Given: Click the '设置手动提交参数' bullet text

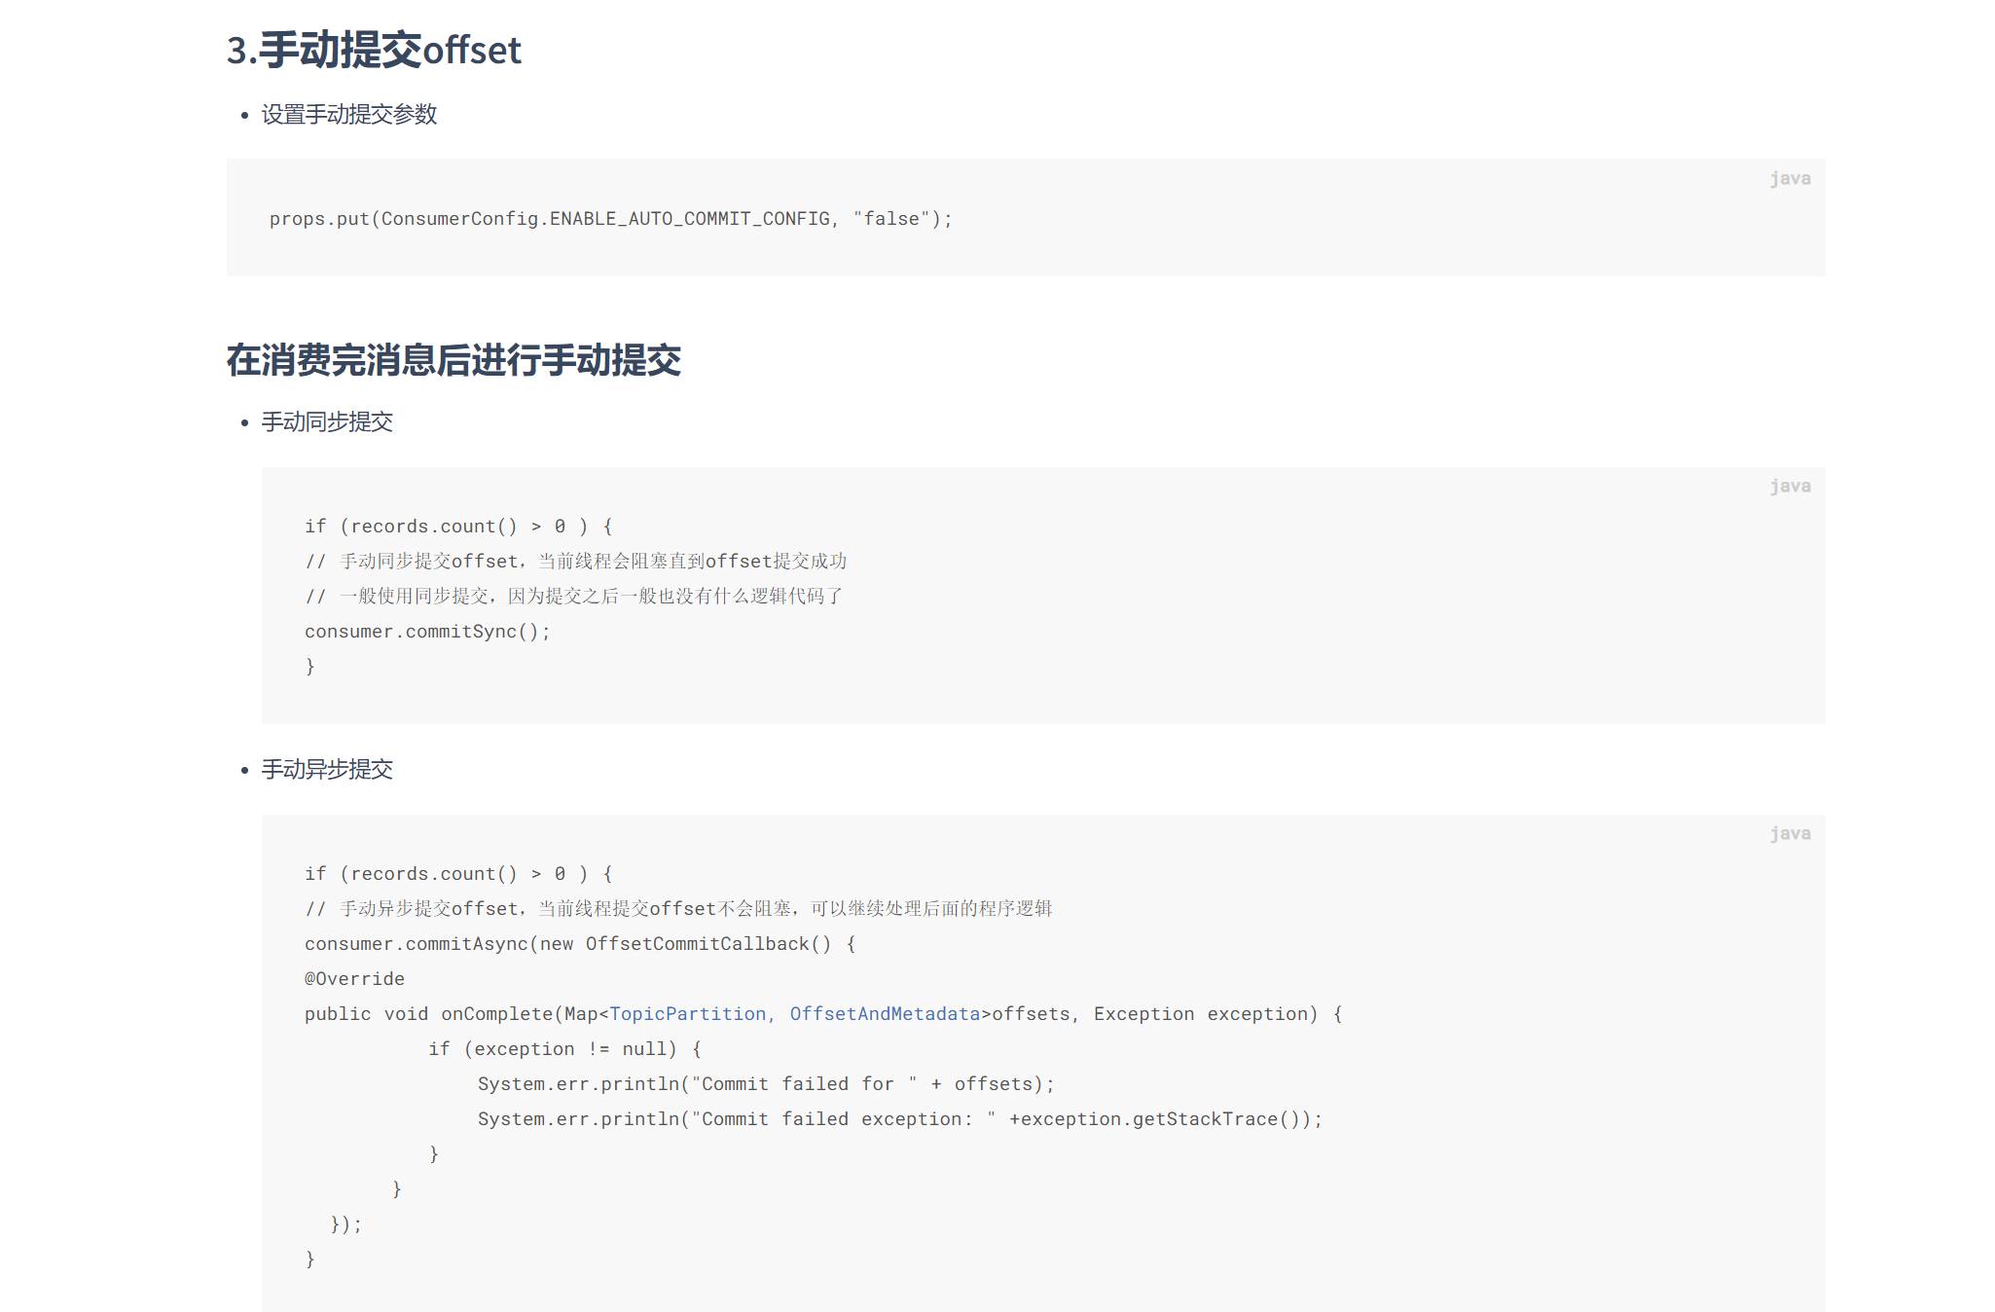Looking at the screenshot, I should 348,115.
